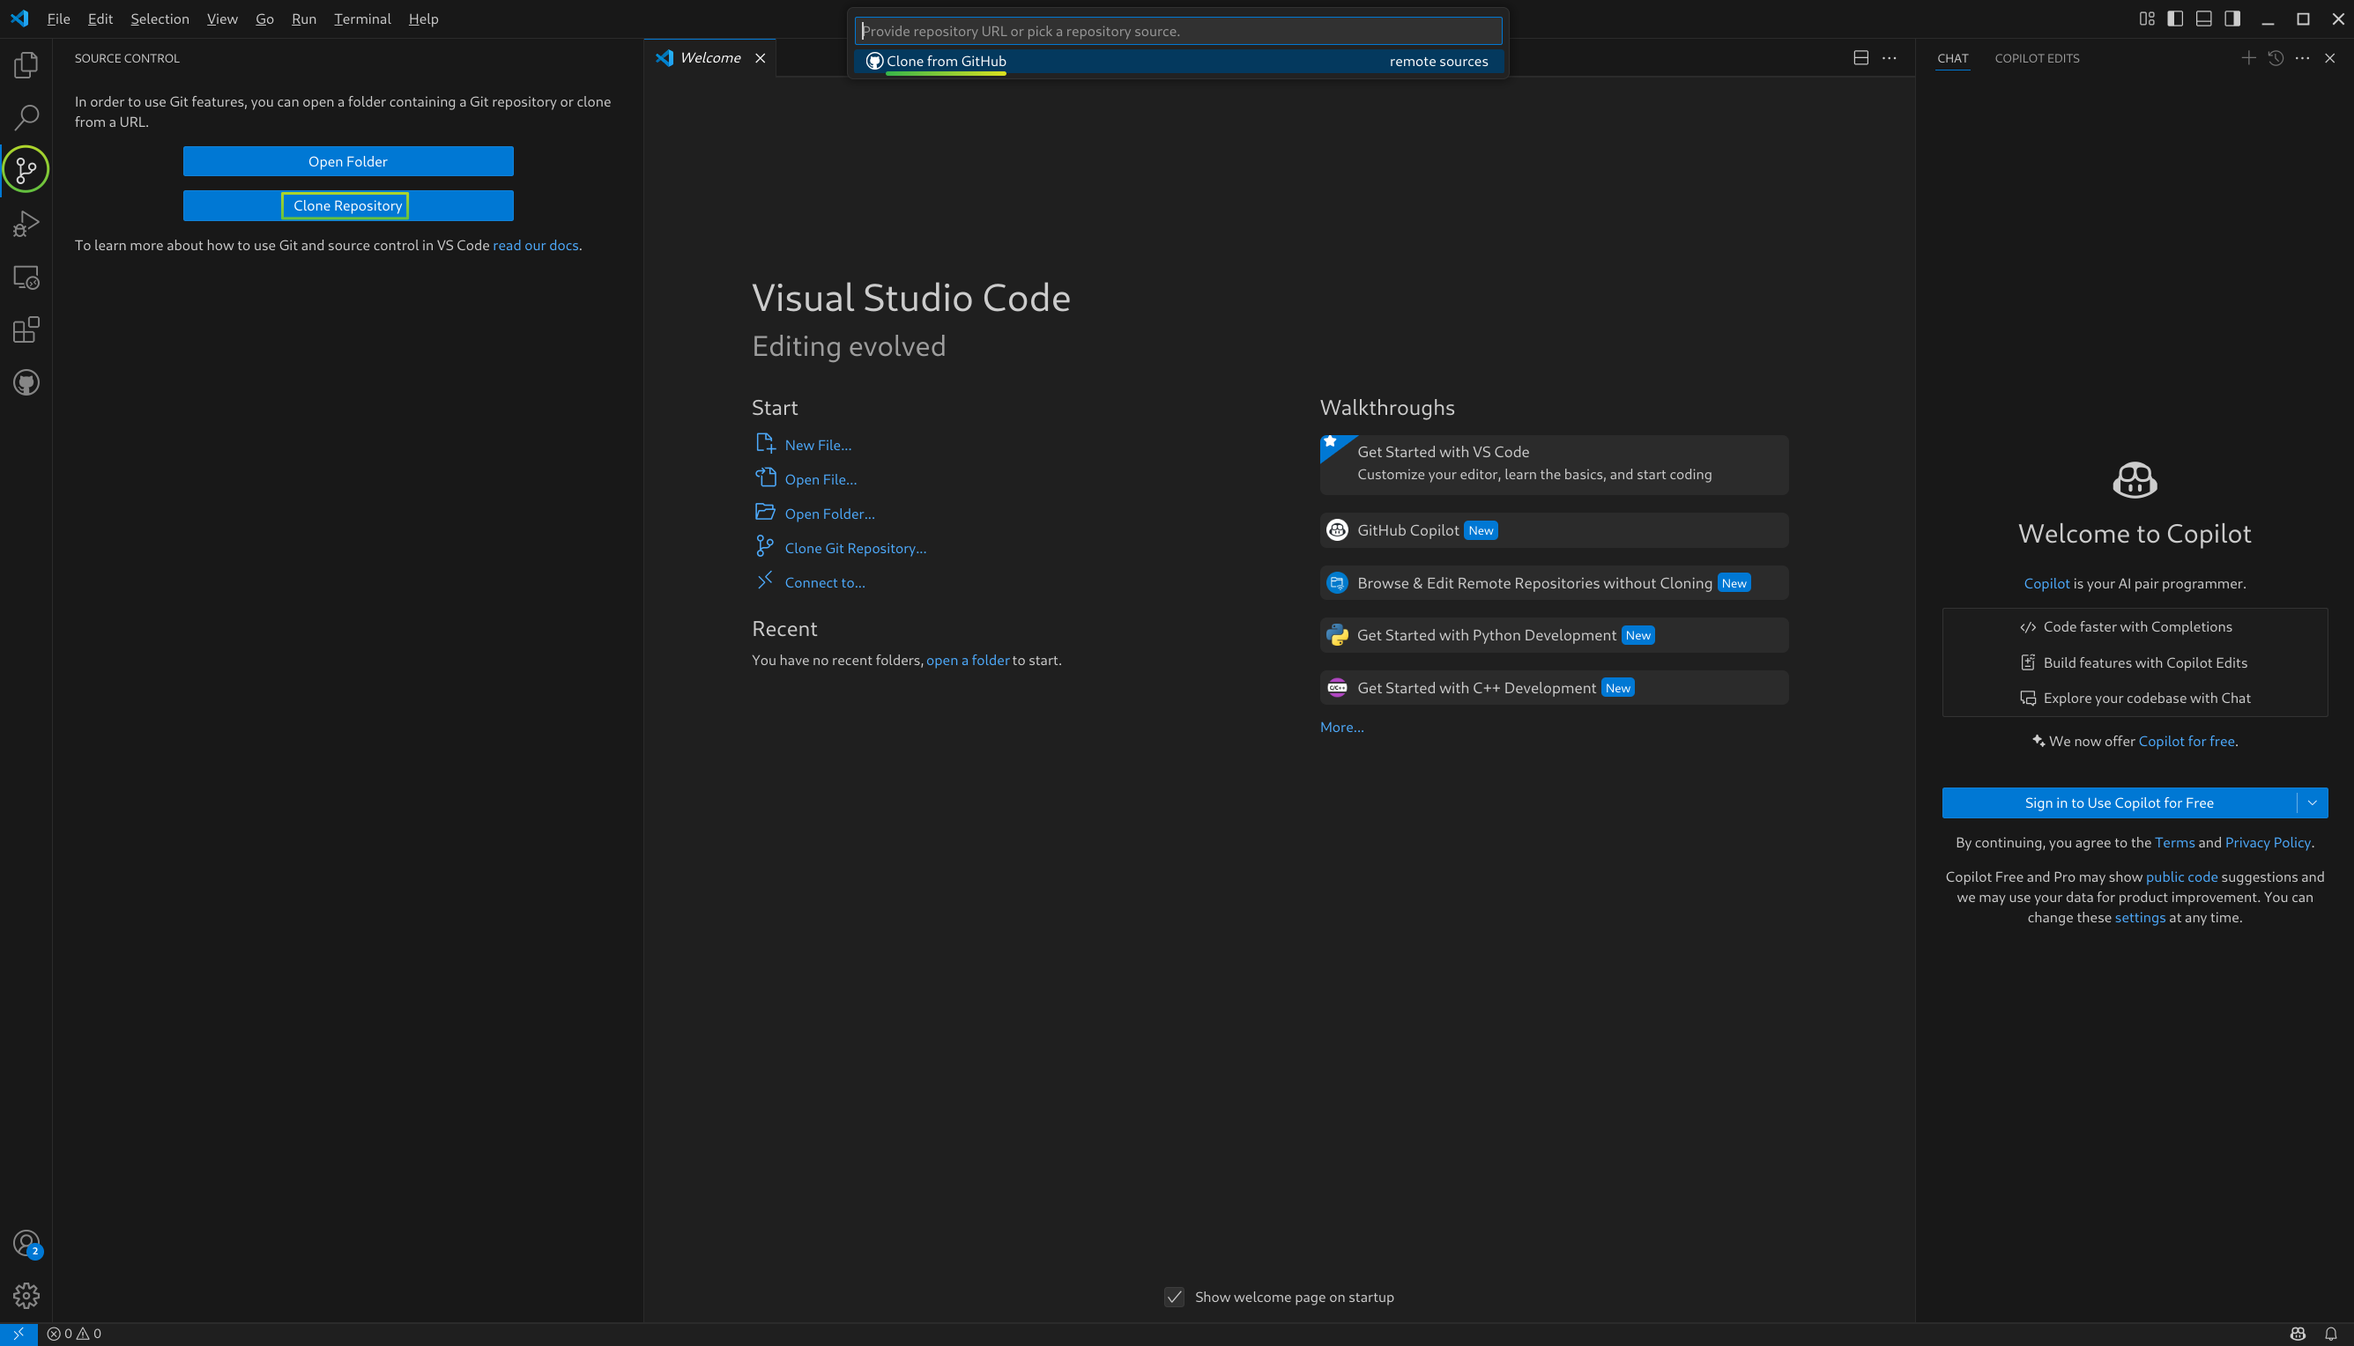Open the notifications bell
This screenshot has width=2354, height=1346.
click(2331, 1334)
